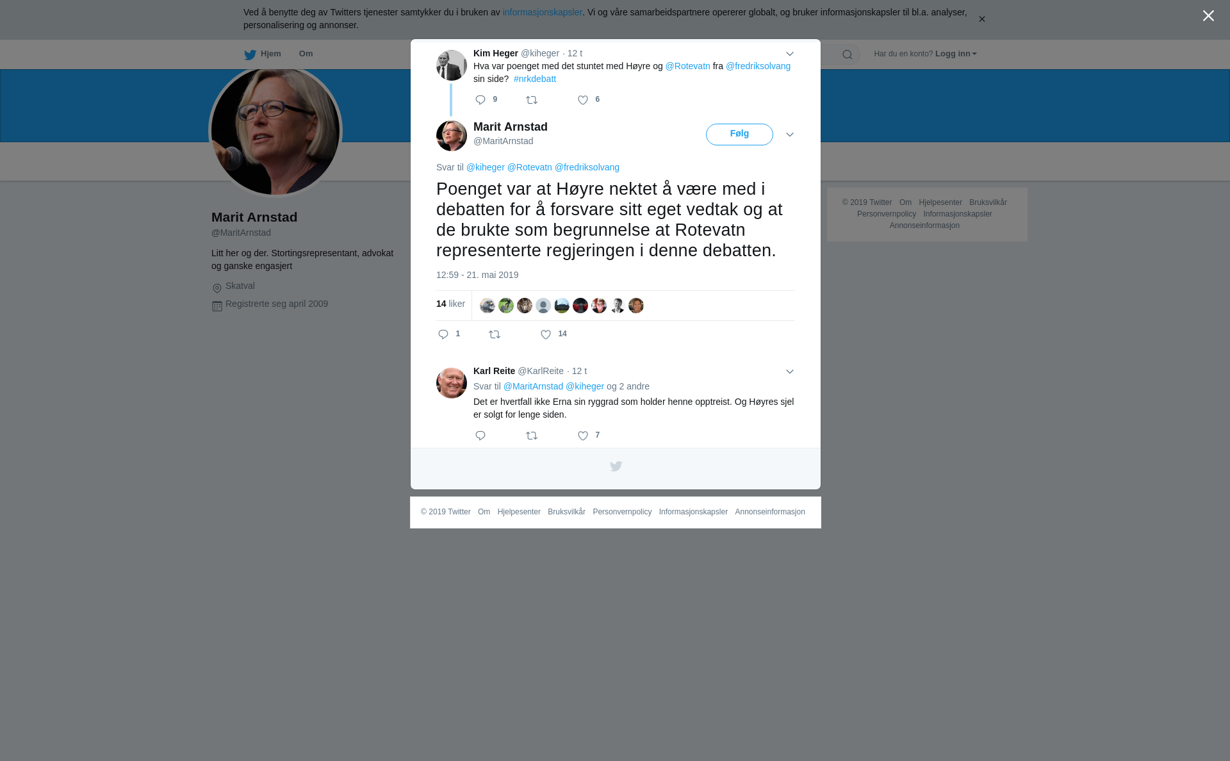Dismiss the cookie notice banner

(x=981, y=19)
